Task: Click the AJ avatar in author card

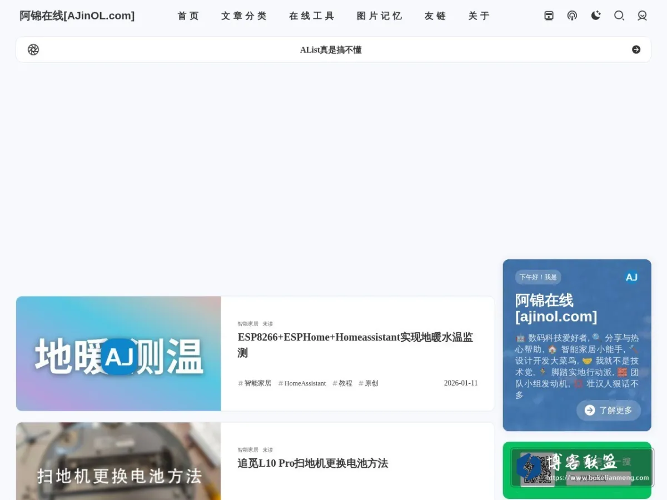Action: coord(631,277)
